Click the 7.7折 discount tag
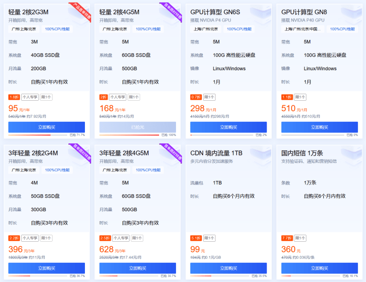Viewport: 366px width, 282px height. click(287, 238)
